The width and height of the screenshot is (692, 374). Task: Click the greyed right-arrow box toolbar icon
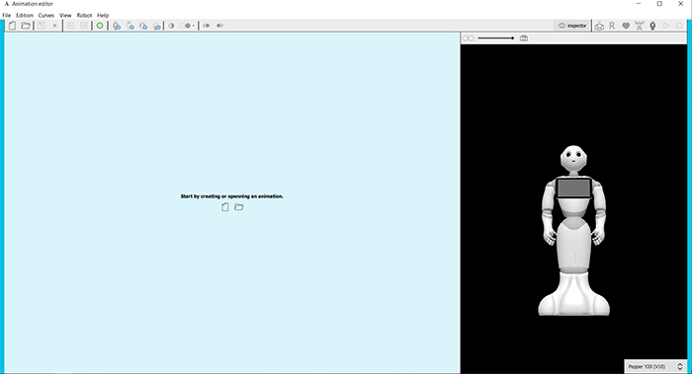(84, 26)
